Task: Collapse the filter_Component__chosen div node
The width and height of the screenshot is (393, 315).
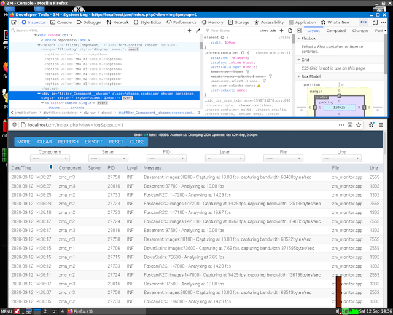Action: coord(39,94)
